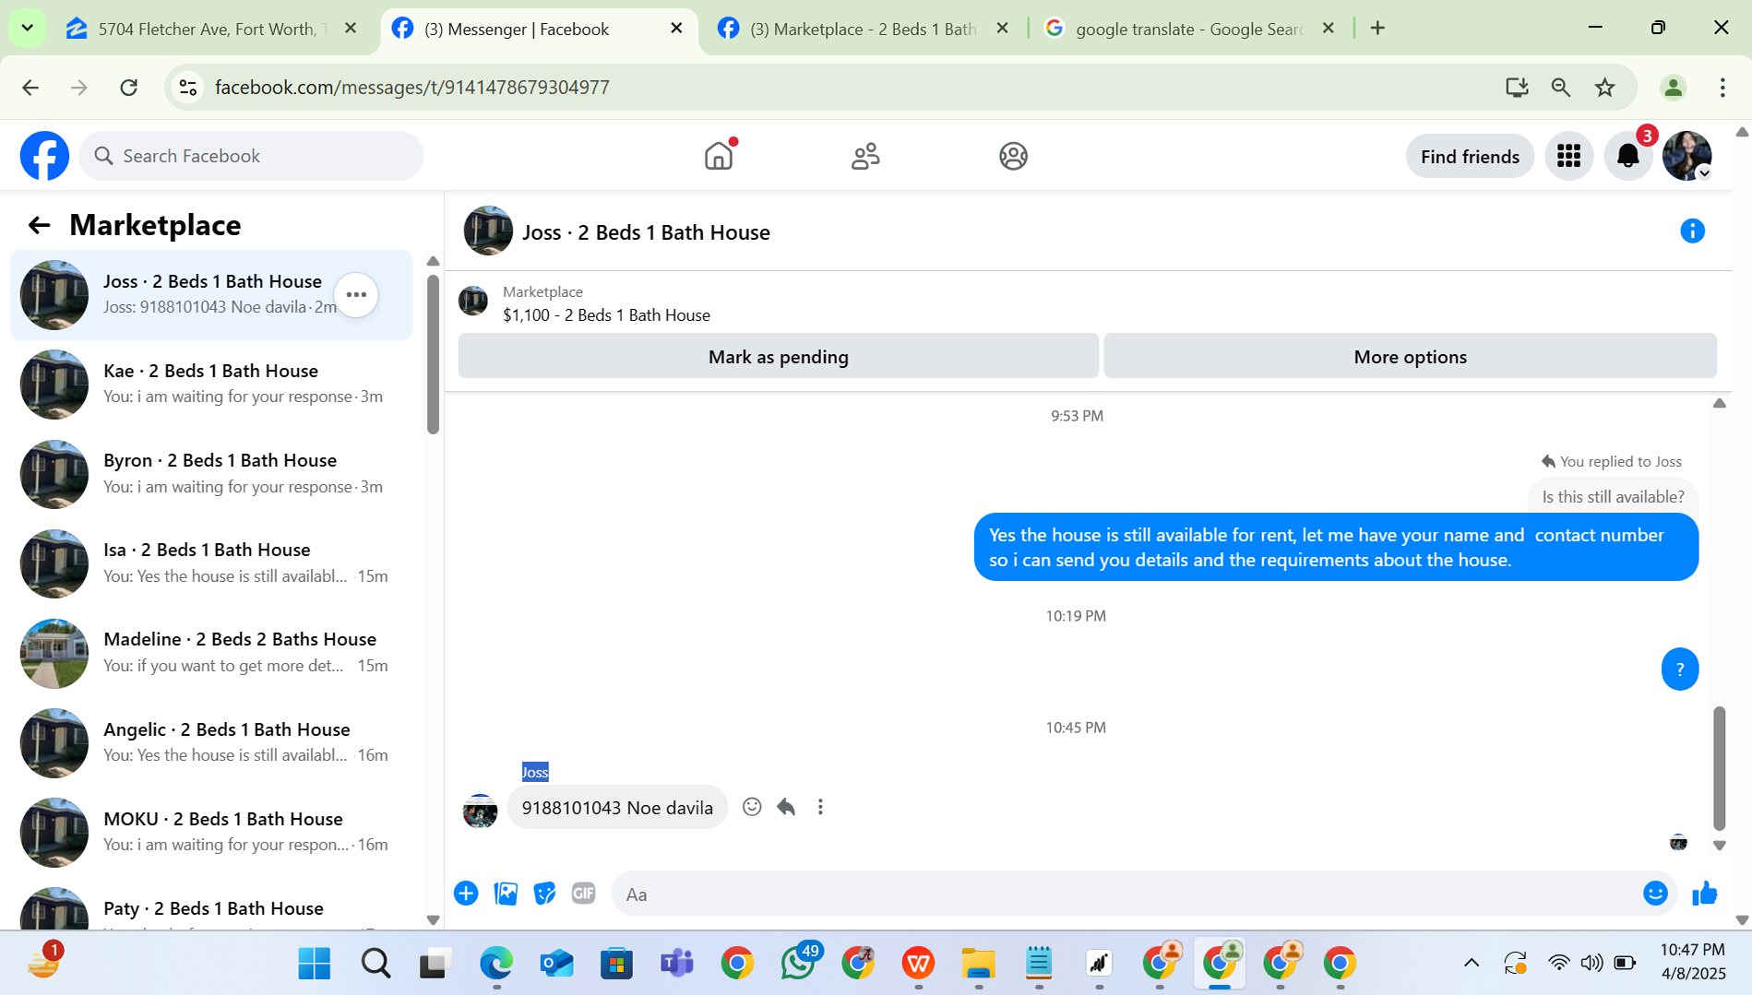Open the Groups icon in top navigation

tap(1013, 156)
